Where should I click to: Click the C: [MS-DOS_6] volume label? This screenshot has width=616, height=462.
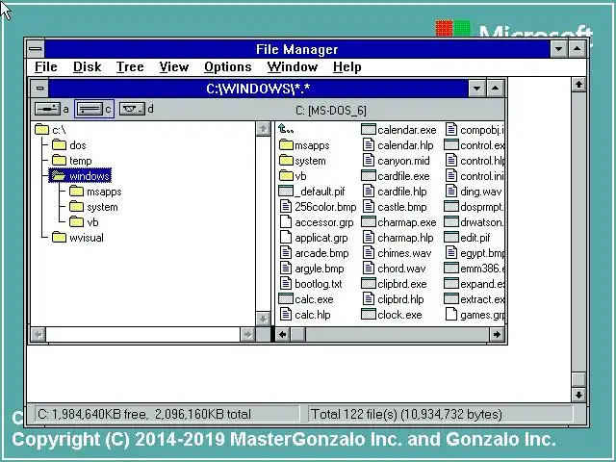click(331, 111)
